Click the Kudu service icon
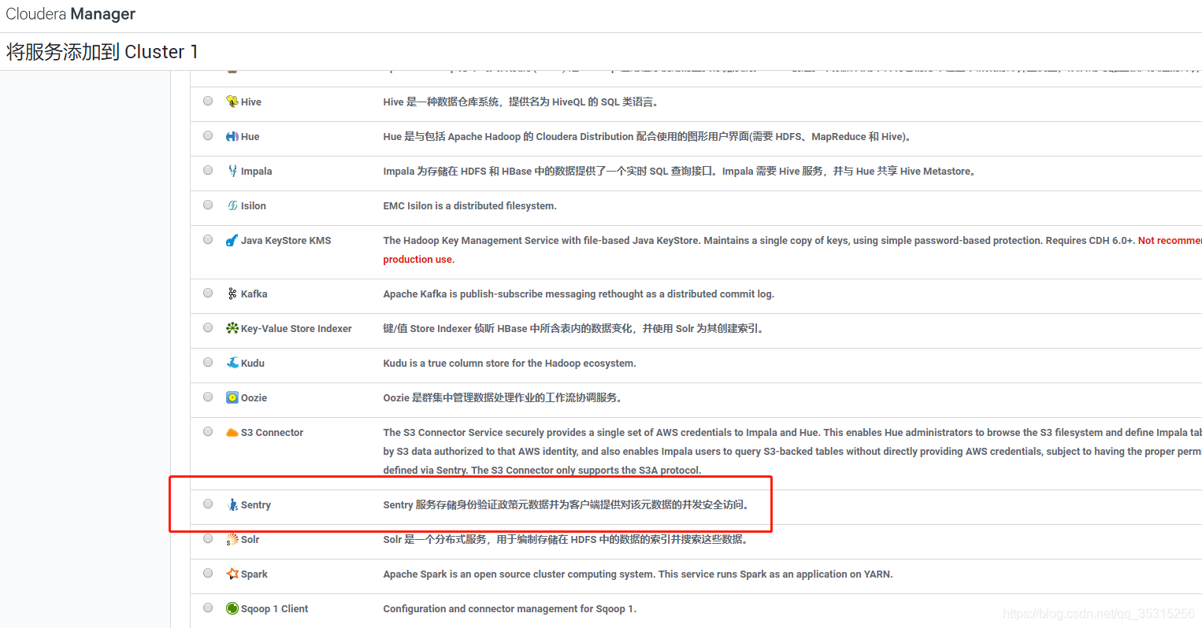The image size is (1202, 628). coord(232,363)
